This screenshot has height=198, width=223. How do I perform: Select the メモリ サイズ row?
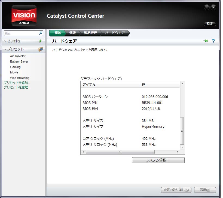130,120
